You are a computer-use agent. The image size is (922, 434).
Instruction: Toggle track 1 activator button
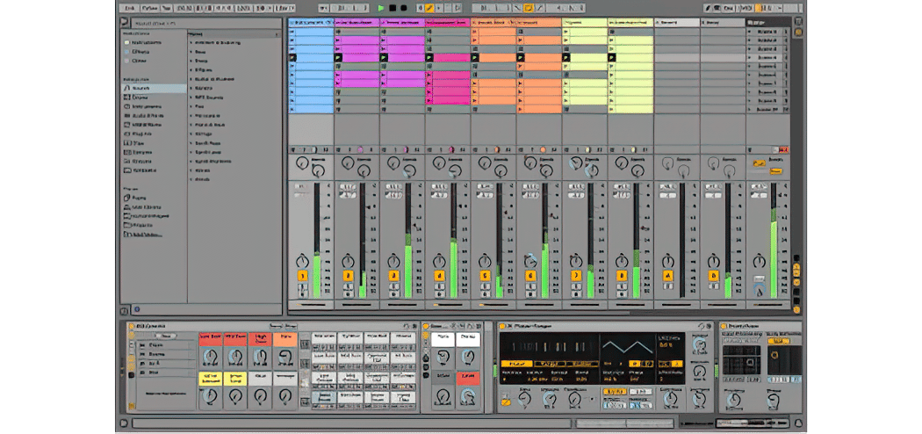pos(302,276)
